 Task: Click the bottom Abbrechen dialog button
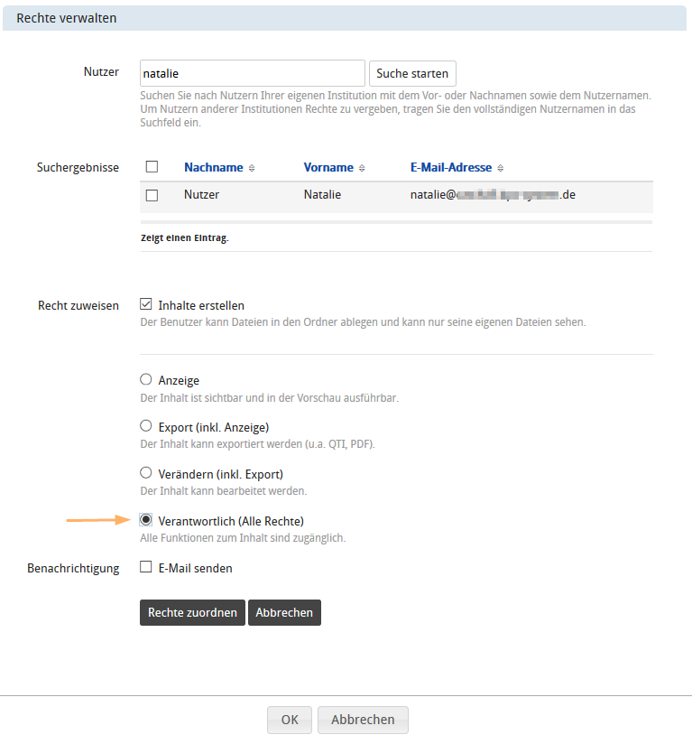363,720
